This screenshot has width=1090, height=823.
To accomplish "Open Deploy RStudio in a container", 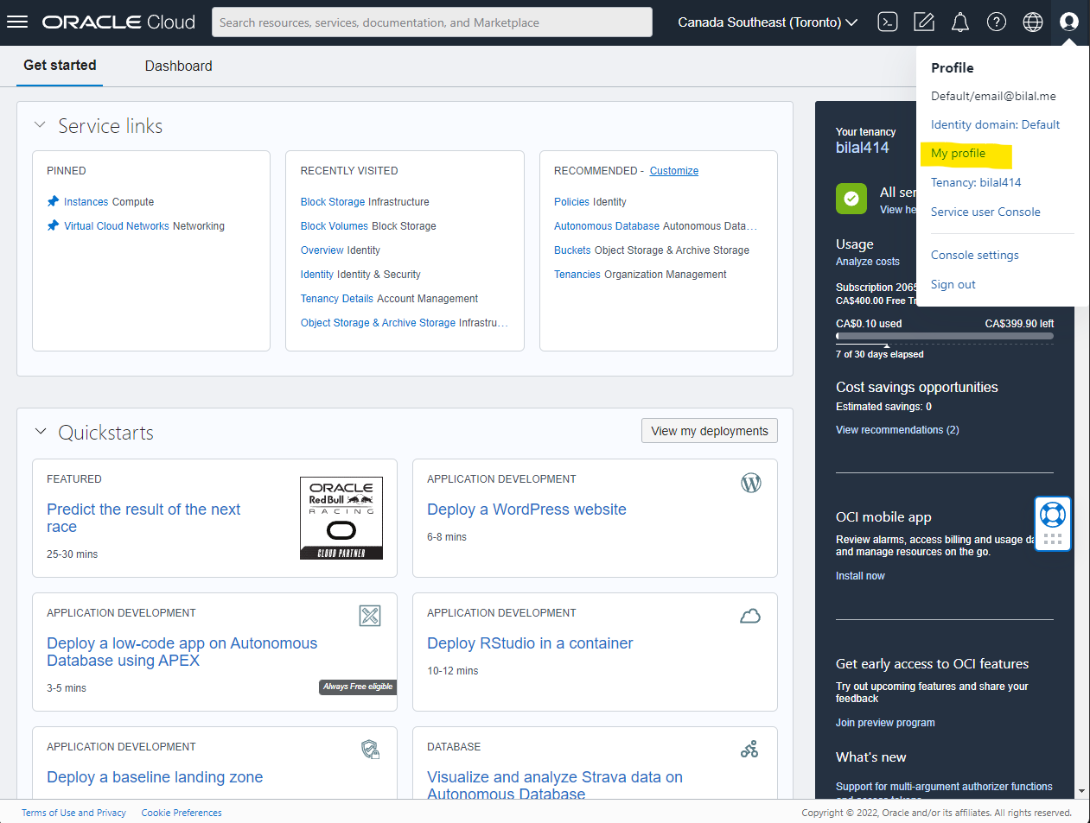I will coord(530,643).
